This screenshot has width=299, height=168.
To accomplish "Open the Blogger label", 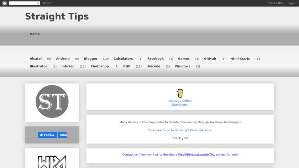I will click(90, 59).
